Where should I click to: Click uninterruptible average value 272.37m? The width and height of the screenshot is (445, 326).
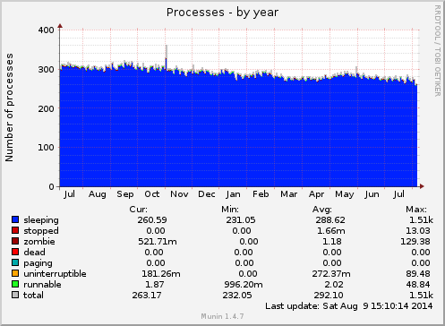[x=331, y=274]
